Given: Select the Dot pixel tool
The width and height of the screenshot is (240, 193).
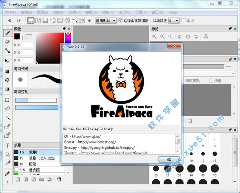Looking at the screenshot, I should 7,50.
